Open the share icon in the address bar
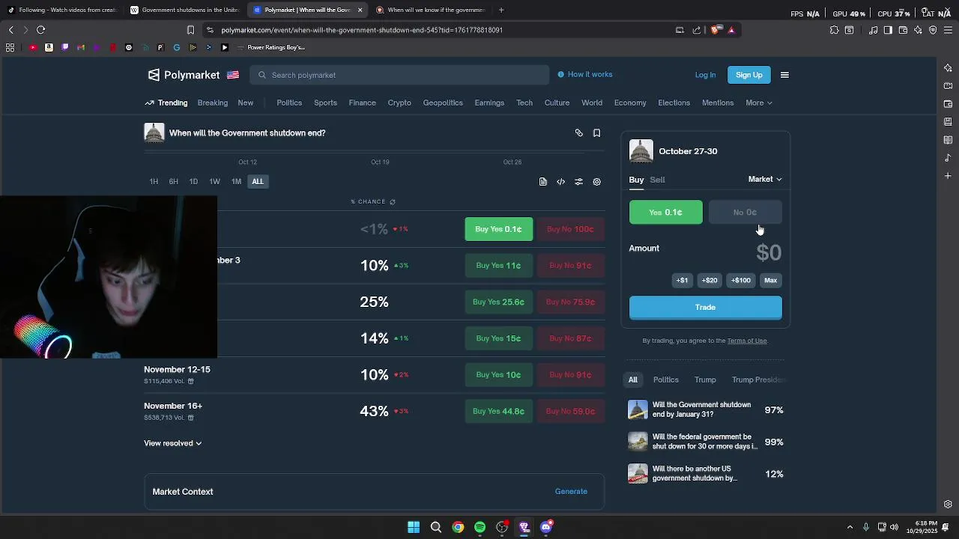Image resolution: width=959 pixels, height=539 pixels. [x=697, y=30]
